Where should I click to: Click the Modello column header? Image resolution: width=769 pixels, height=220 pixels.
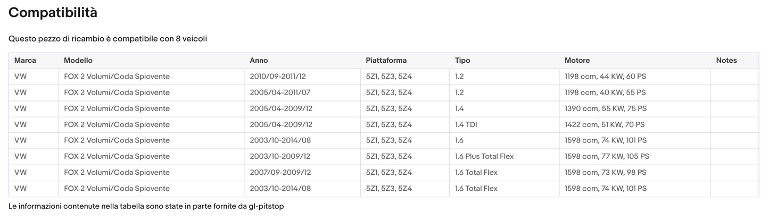tap(78, 61)
